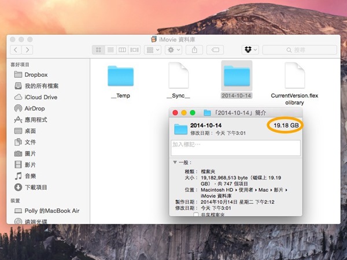This screenshot has height=260, width=347.
Task: Open iCloud Drive in sidebar
Action: click(36, 97)
